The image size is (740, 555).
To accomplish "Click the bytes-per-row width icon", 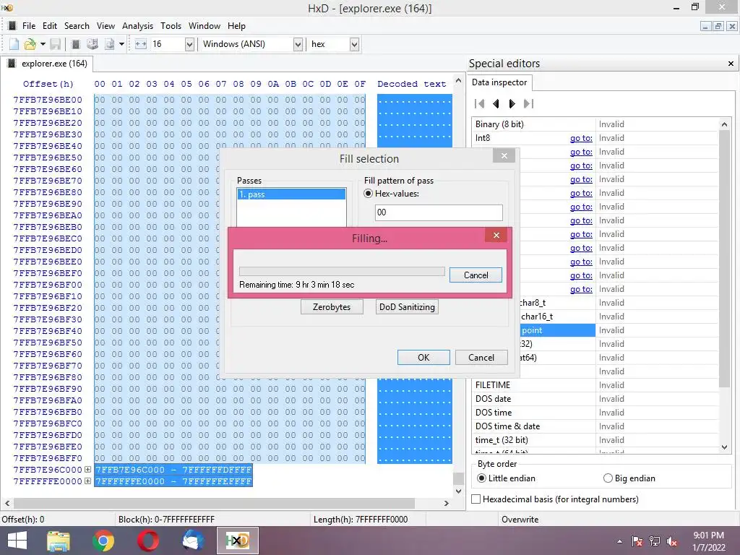I will pyautogui.click(x=141, y=44).
